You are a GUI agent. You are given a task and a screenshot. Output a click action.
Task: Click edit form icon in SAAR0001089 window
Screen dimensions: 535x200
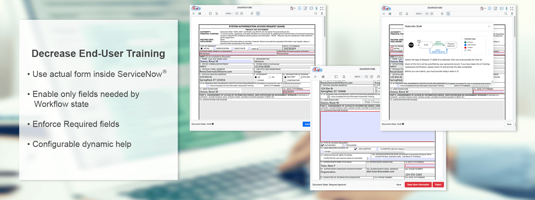pyautogui.click(x=495, y=8)
